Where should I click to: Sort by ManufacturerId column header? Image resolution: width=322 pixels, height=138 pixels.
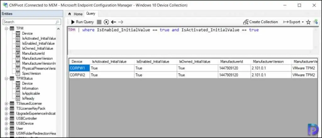234,62
